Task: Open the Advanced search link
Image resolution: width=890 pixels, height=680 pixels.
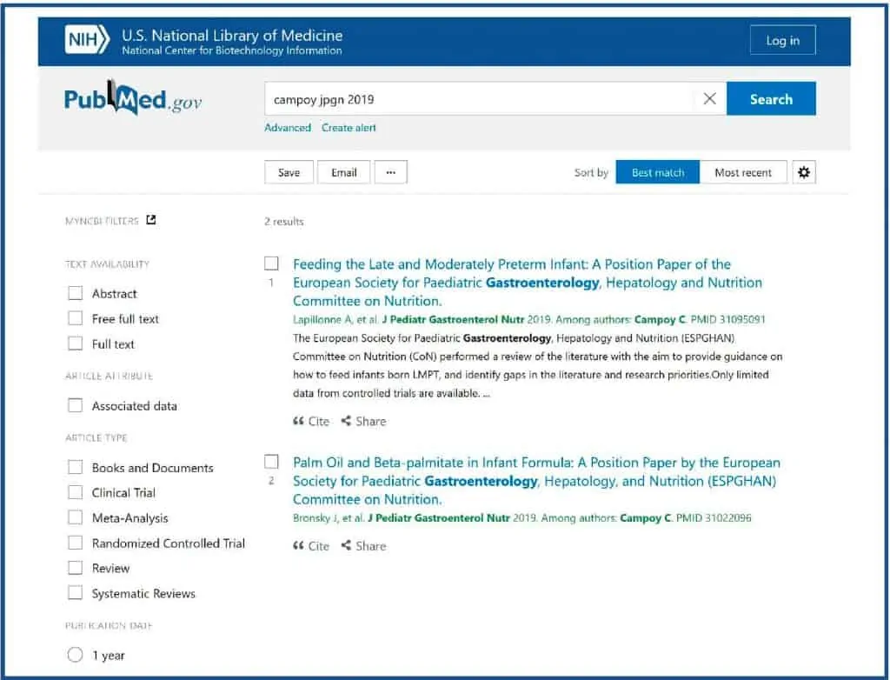Action: point(287,128)
